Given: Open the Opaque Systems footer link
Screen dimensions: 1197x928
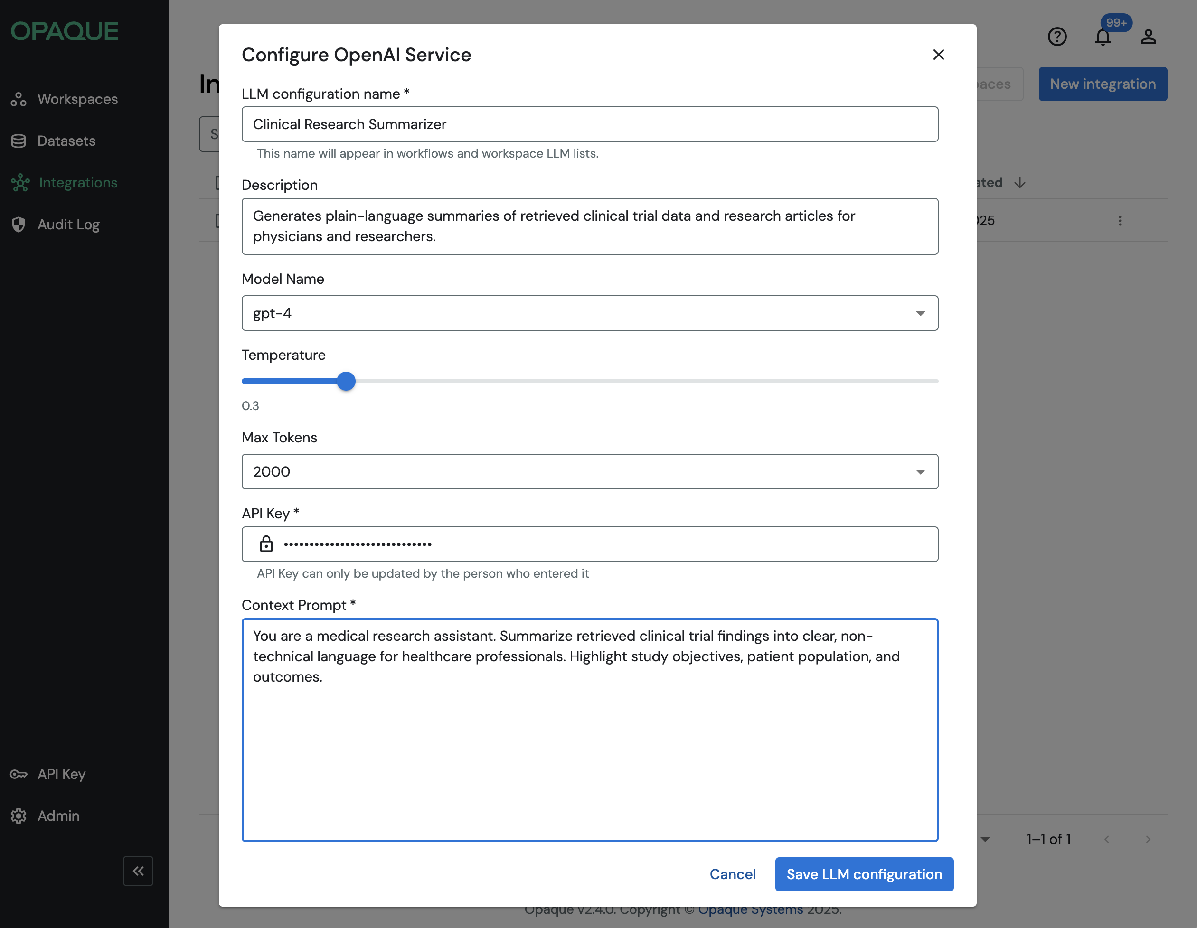Looking at the screenshot, I should (x=750, y=909).
